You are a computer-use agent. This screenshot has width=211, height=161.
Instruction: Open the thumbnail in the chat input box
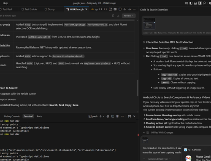coord(145,140)
